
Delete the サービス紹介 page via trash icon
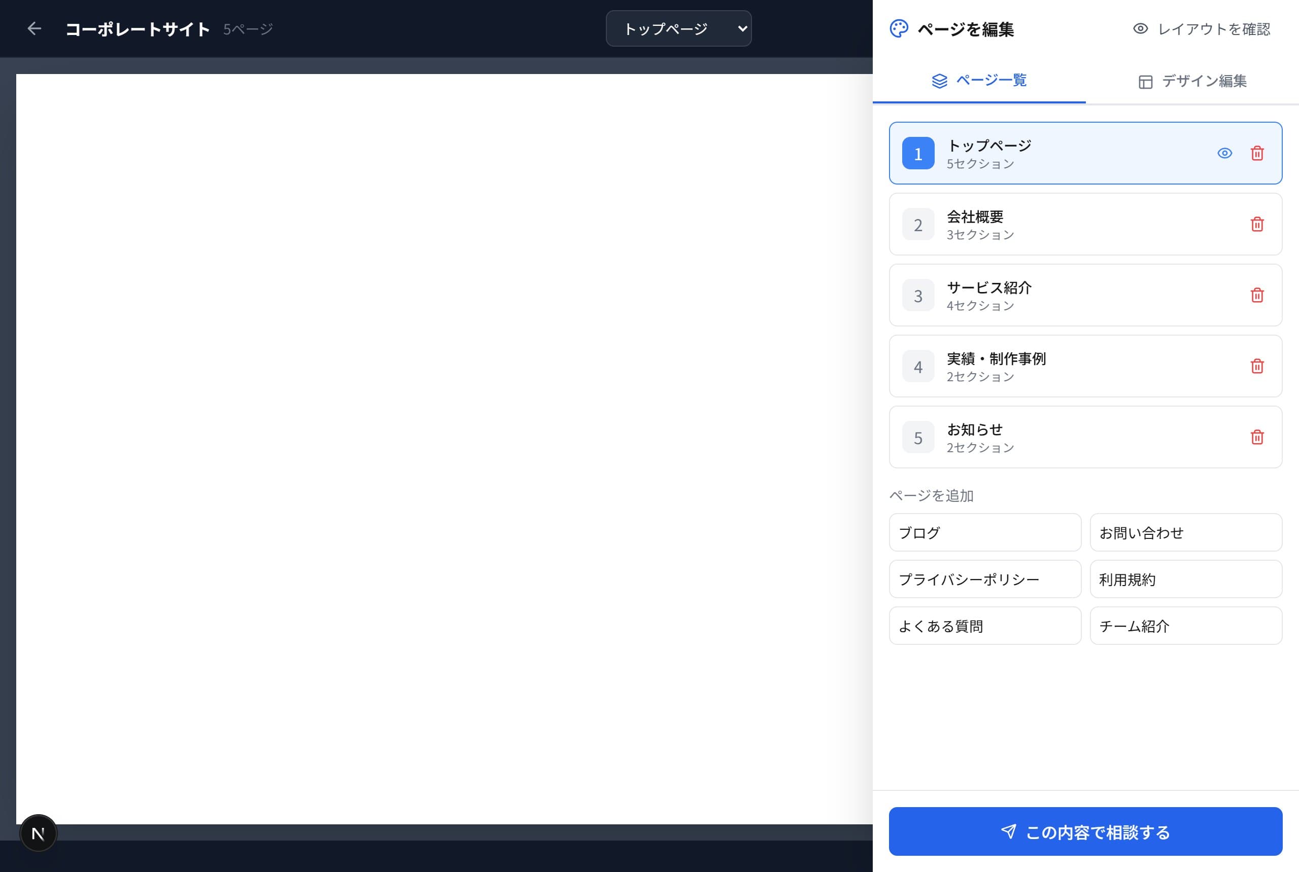1257,295
